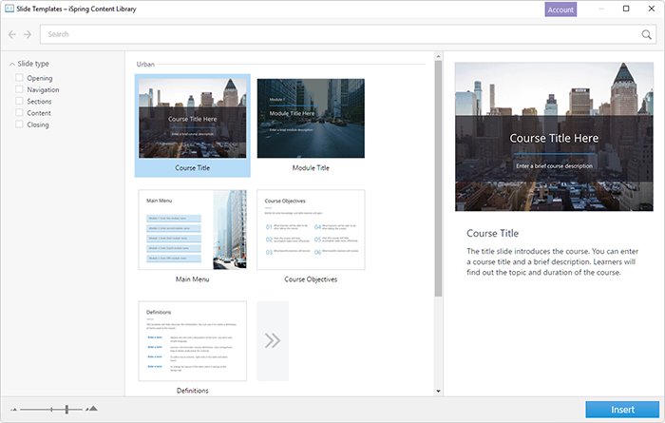
Task: Click the Urban section heading
Action: [x=145, y=65]
